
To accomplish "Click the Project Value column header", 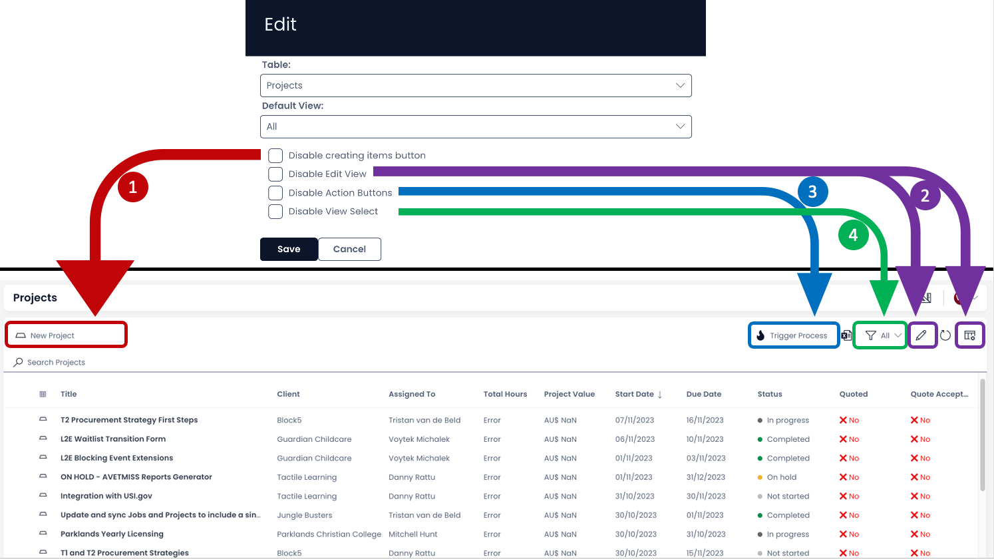I will tap(570, 394).
